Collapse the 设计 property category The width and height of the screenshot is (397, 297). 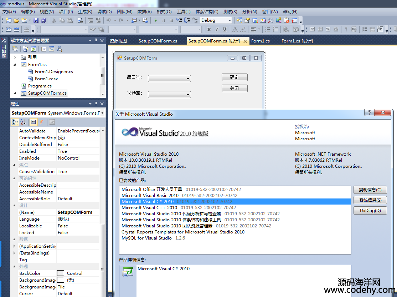pos(14,206)
